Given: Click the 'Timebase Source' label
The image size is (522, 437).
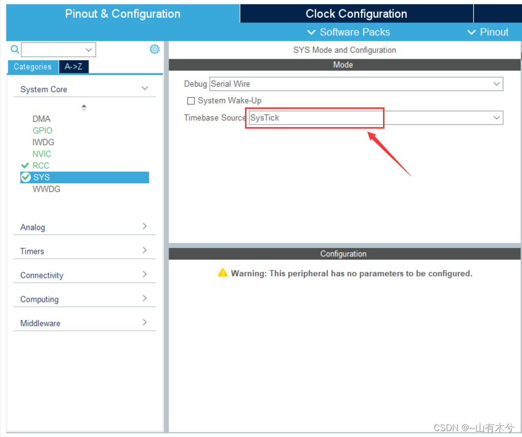Looking at the screenshot, I should coord(215,118).
